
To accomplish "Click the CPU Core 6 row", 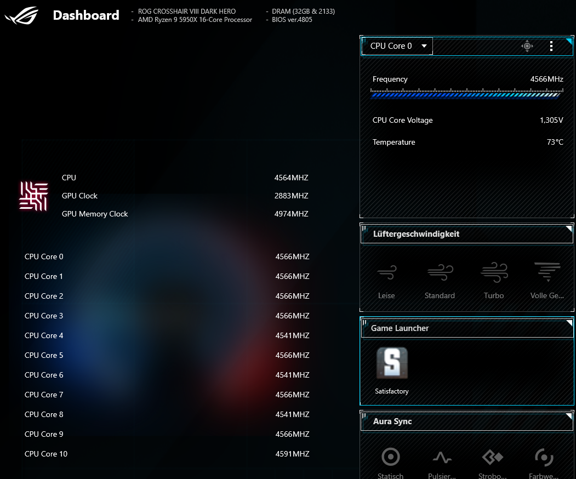I will (167, 375).
